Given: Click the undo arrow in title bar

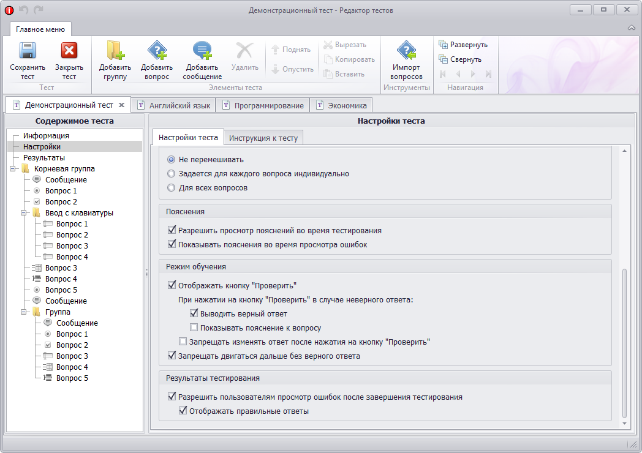Looking at the screenshot, I should coord(24,10).
